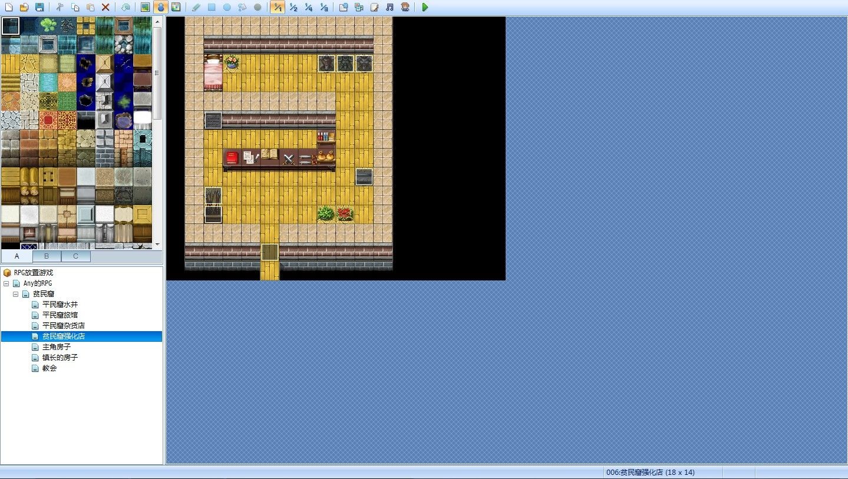Select the 平民窟杂货店 map

63,326
